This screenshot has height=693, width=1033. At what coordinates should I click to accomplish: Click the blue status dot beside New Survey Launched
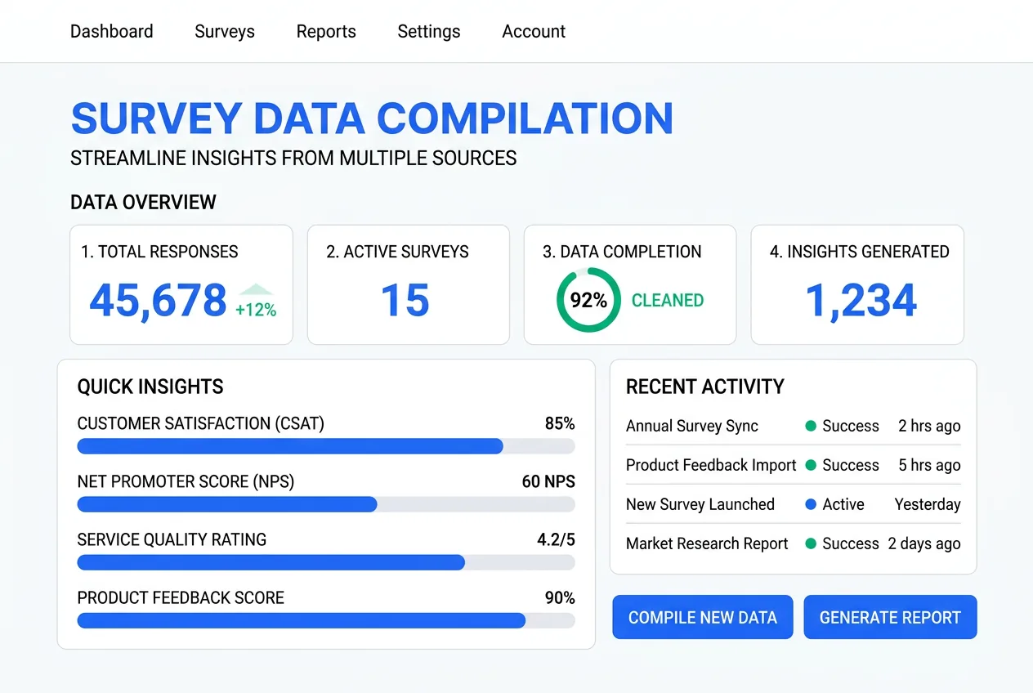[x=810, y=504]
